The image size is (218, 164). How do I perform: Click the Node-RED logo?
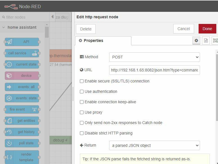click(x=11, y=6)
